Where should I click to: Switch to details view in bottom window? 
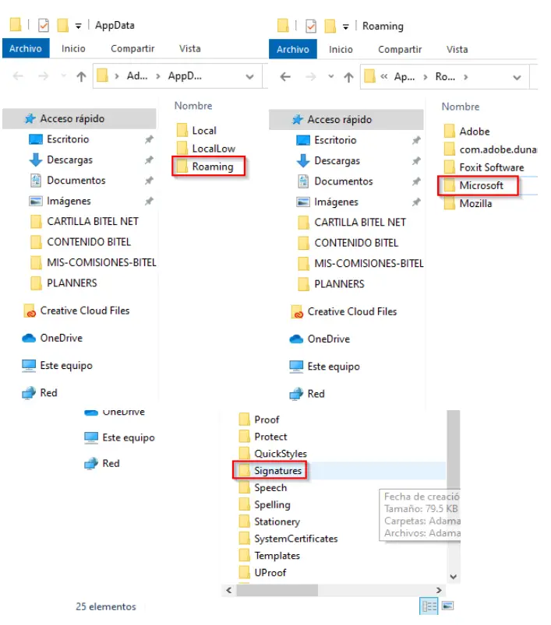click(x=429, y=606)
